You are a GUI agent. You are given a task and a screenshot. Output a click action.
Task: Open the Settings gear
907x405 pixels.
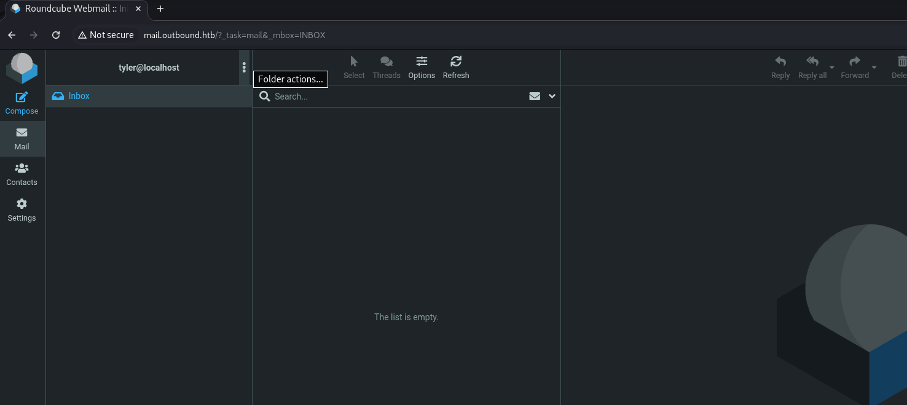tap(22, 210)
